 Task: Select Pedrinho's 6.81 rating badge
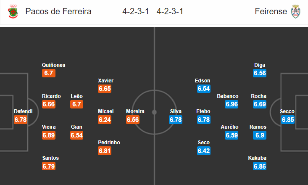(x=105, y=151)
